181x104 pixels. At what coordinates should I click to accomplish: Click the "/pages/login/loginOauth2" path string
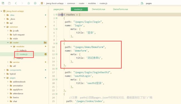pyautogui.click(x=92, y=72)
